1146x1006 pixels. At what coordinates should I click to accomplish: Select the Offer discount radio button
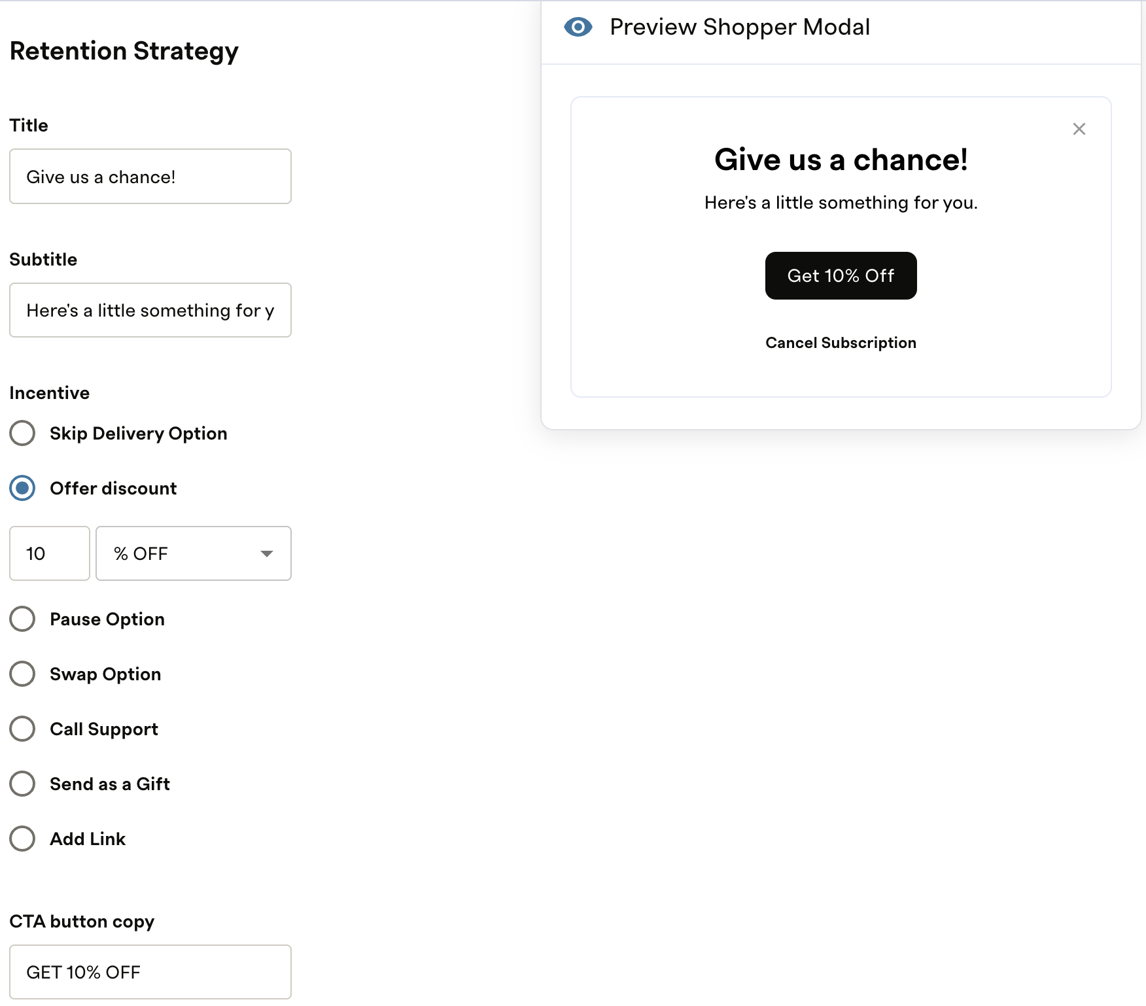(22, 488)
